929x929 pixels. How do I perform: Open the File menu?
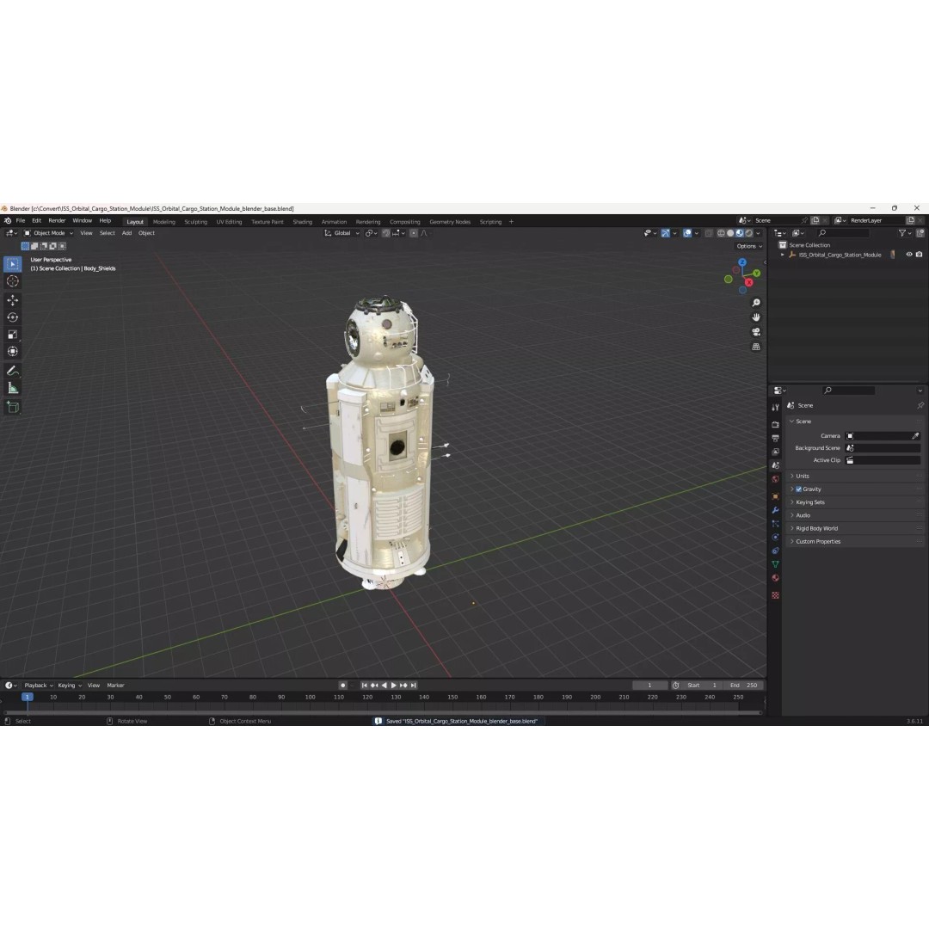pyautogui.click(x=21, y=221)
